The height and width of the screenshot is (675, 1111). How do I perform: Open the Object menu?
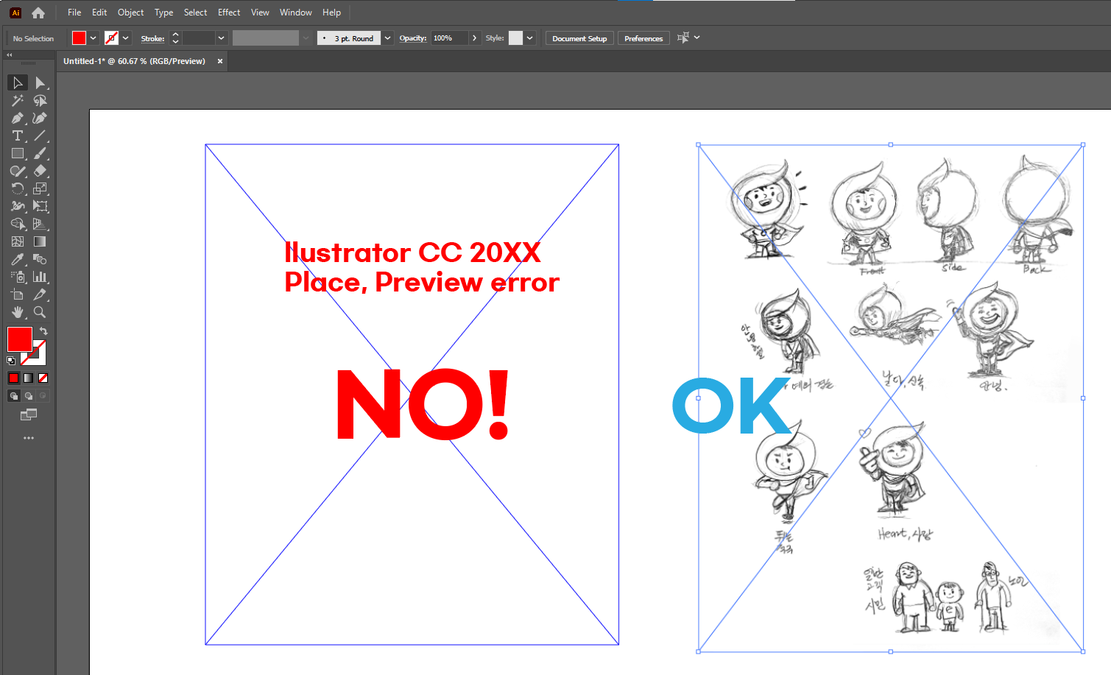[x=131, y=13]
